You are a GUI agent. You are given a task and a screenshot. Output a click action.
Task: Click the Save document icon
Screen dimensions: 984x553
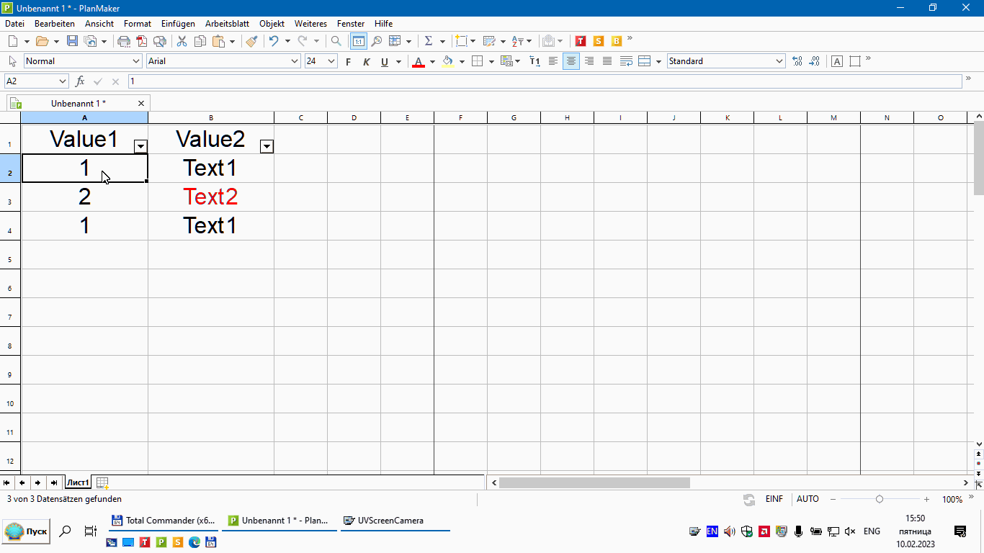click(72, 41)
